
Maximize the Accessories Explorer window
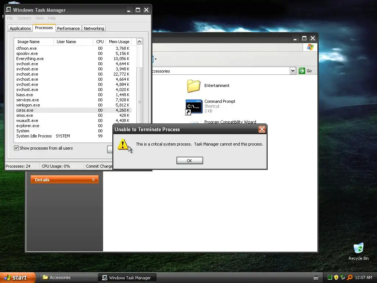tap(304, 38)
